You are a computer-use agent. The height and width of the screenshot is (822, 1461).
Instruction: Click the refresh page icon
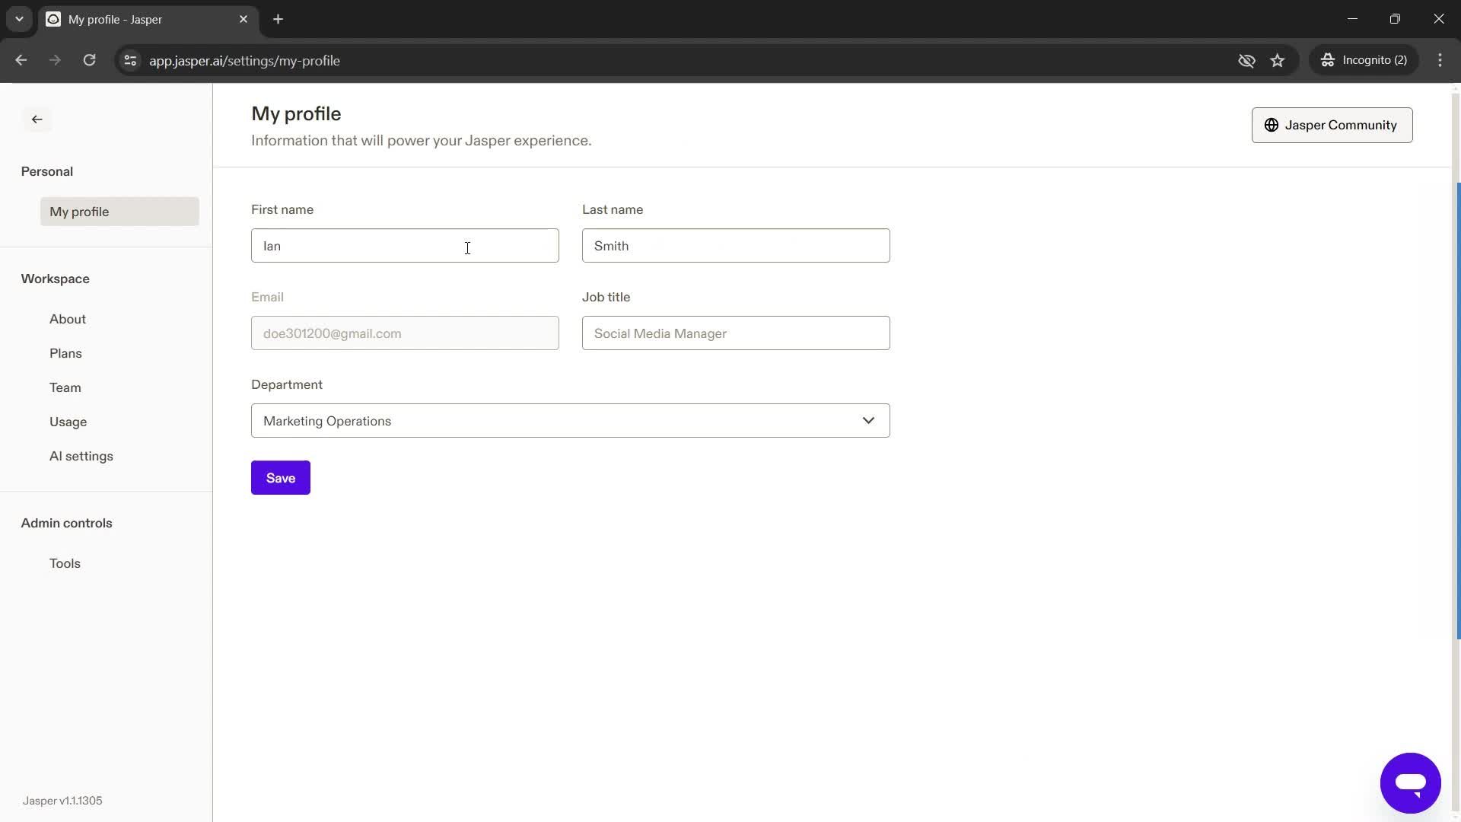tap(88, 60)
